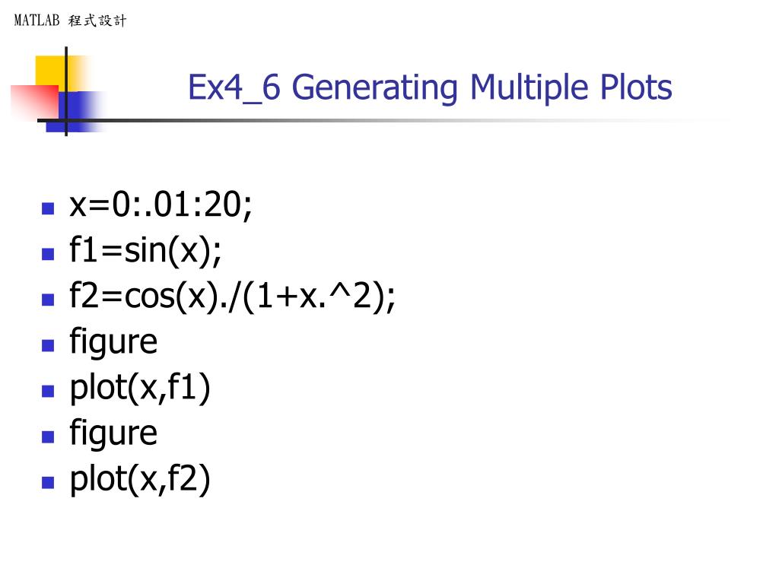This screenshot has width=779, height=584.
Task: Click the first figure command text
Action: pos(113,342)
